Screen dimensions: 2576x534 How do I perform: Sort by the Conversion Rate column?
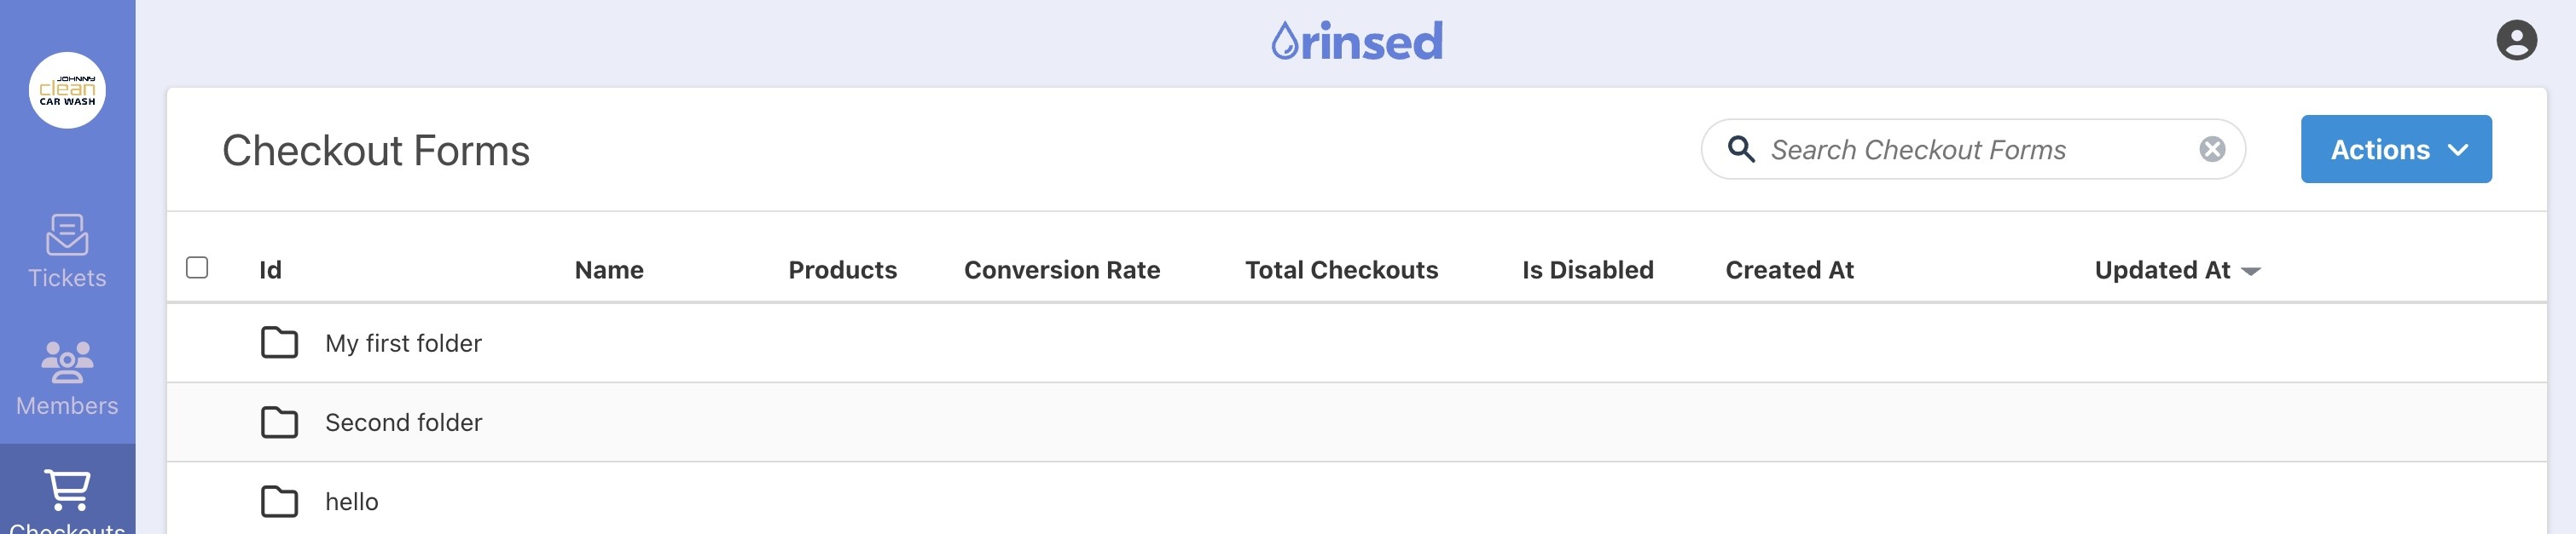(1061, 271)
